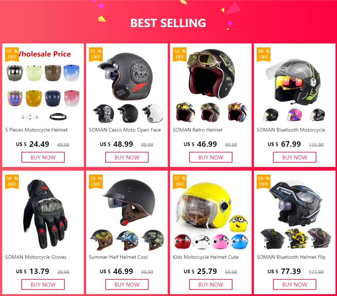The width and height of the screenshot is (337, 296).
Task: Select the skull design open face helmet
Action: pos(103,113)
